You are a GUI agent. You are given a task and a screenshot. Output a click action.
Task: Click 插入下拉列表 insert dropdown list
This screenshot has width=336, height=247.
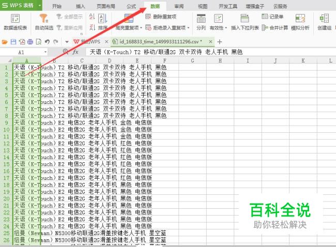tap(245, 22)
